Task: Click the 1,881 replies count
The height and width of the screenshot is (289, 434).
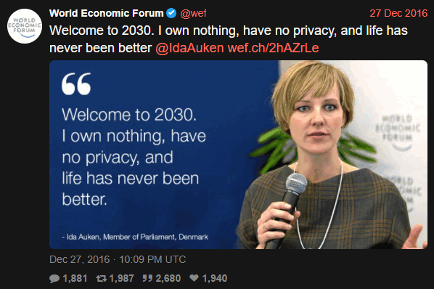Action: click(75, 278)
